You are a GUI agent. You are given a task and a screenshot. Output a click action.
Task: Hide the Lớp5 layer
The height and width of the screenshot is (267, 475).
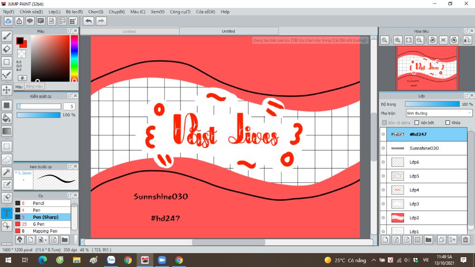pyautogui.click(x=383, y=176)
